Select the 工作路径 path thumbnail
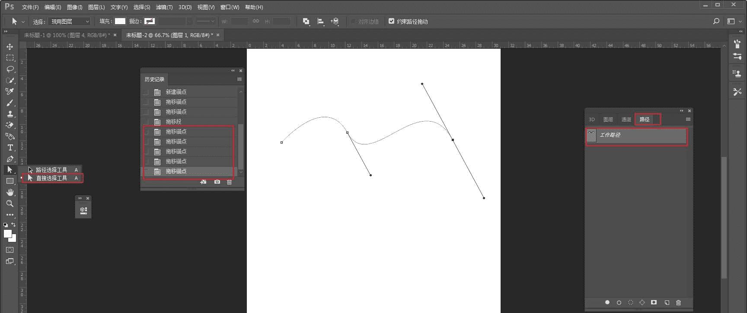747x313 pixels. coord(591,135)
